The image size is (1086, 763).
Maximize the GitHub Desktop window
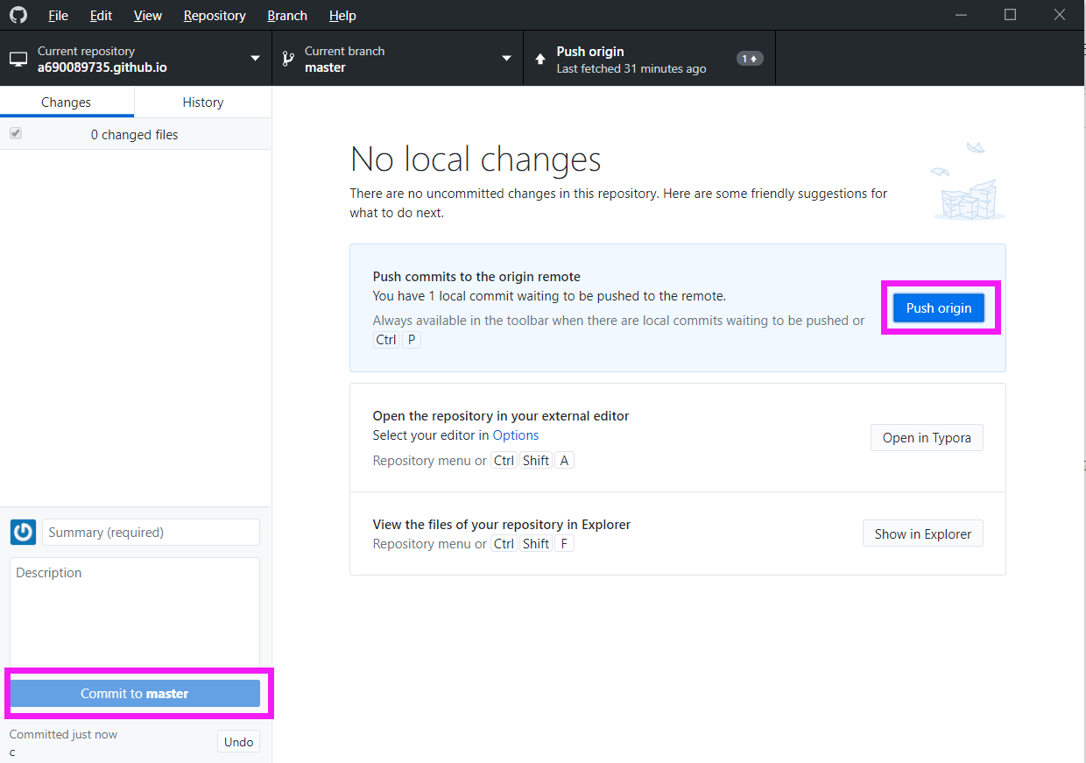pos(1010,15)
